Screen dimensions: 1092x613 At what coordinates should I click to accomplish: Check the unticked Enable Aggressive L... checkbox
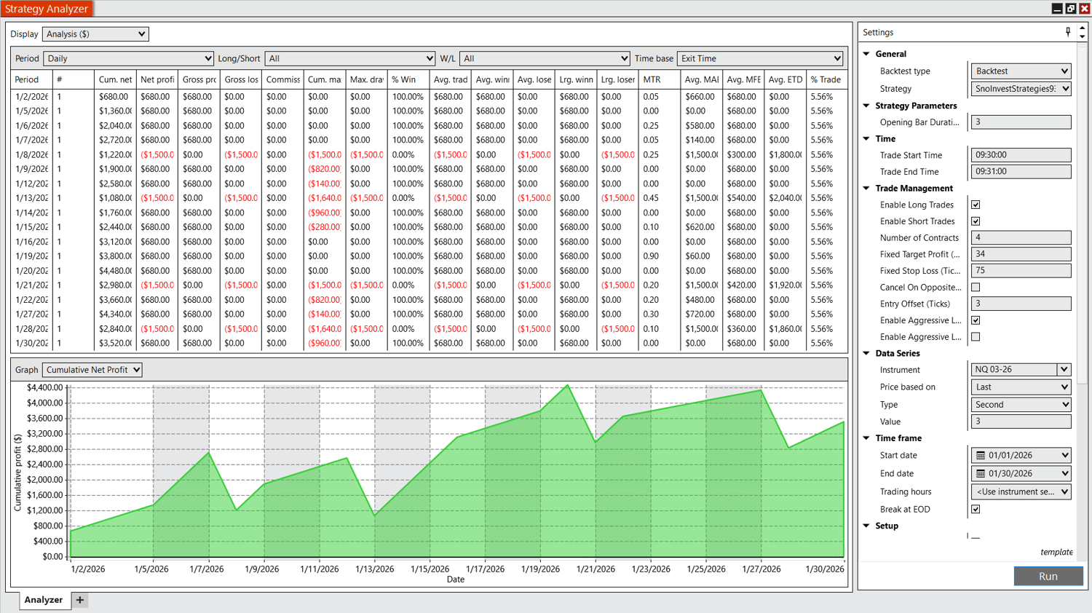[x=976, y=337]
